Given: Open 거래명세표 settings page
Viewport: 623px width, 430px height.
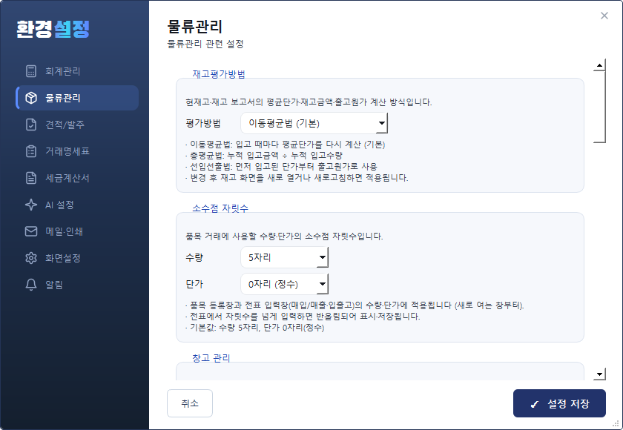Looking at the screenshot, I should coord(77,151).
